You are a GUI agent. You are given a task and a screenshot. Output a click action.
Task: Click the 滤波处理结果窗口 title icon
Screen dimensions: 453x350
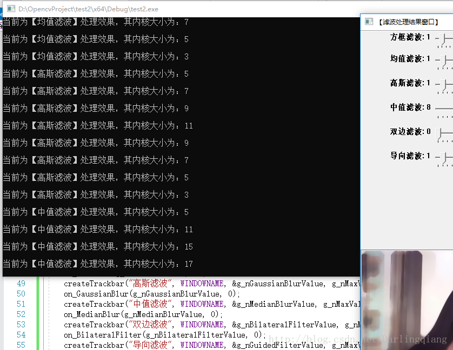click(x=369, y=22)
